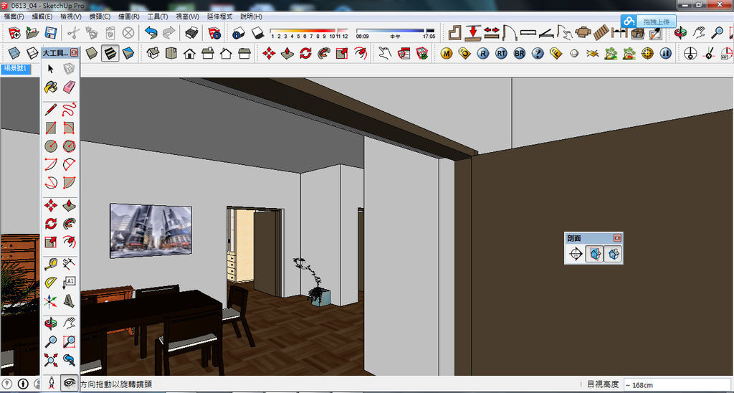Viewport: 734px width, 393px height.
Task: Open the 延伸程式 menu
Action: (219, 16)
